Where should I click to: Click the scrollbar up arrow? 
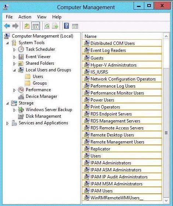[166, 36]
